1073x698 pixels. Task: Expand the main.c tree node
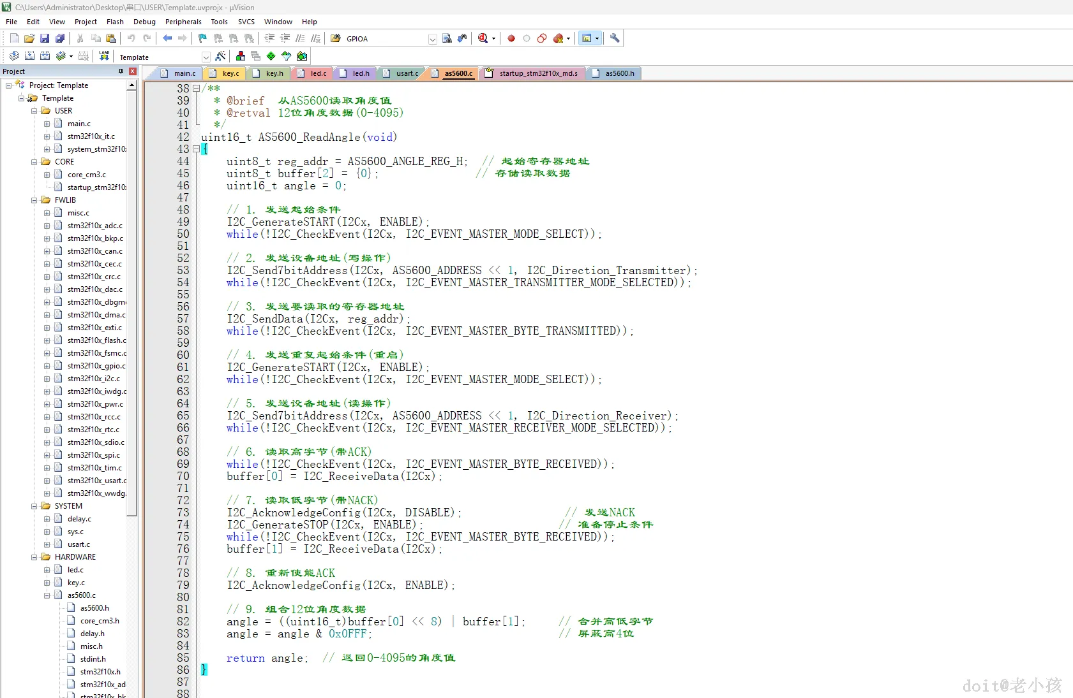coord(47,124)
